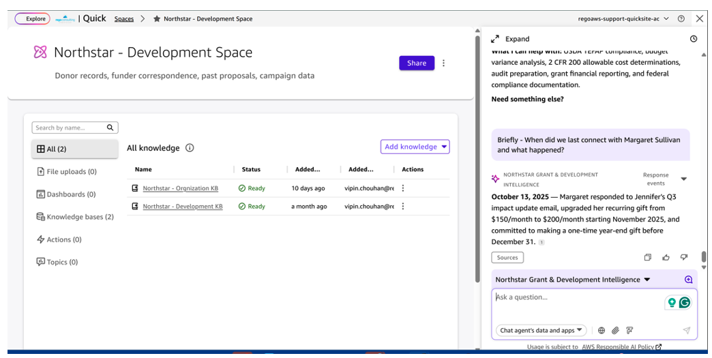Screen dimensions: 712x358
Task: Click the green lightbulb extension icon
Action: [x=672, y=303]
